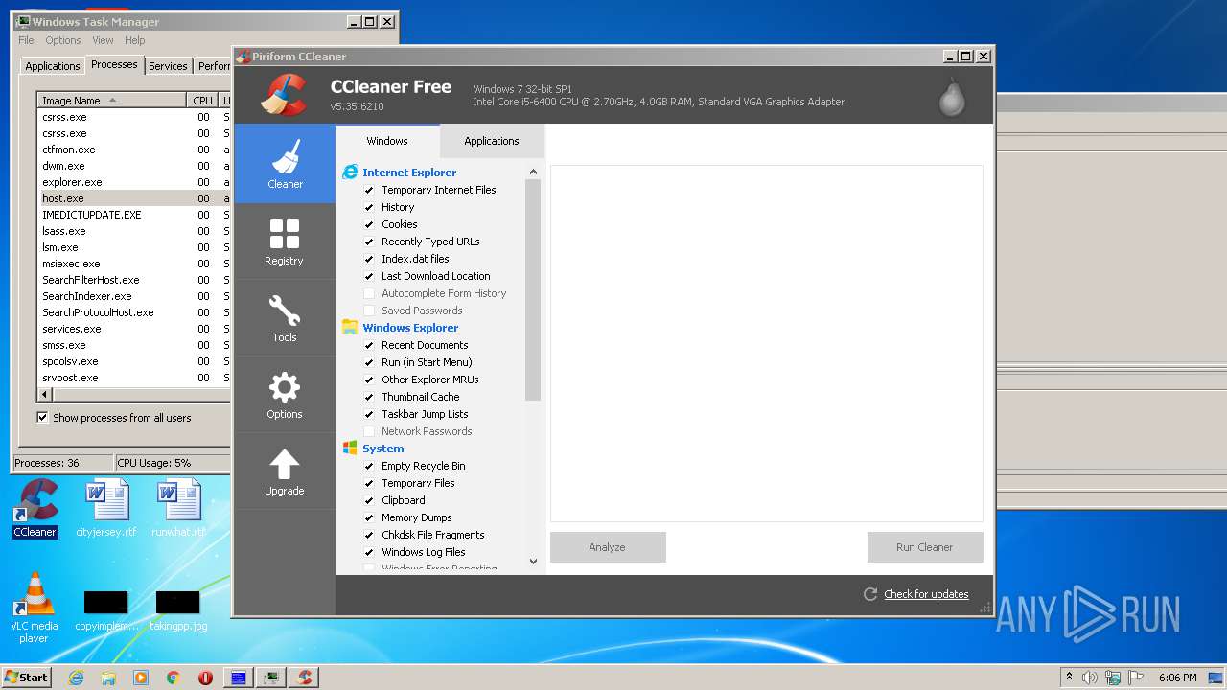Screen dimensions: 1227x690
Task: Open the Task Manager View menu
Action: tap(103, 40)
